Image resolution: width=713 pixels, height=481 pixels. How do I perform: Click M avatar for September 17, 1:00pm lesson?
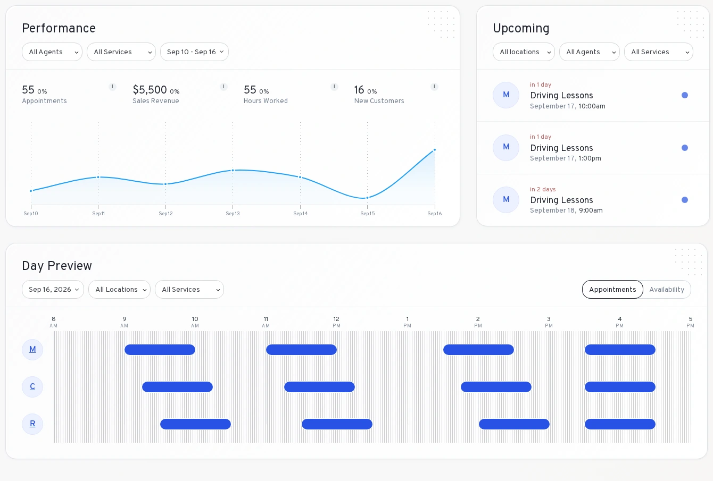click(x=506, y=148)
